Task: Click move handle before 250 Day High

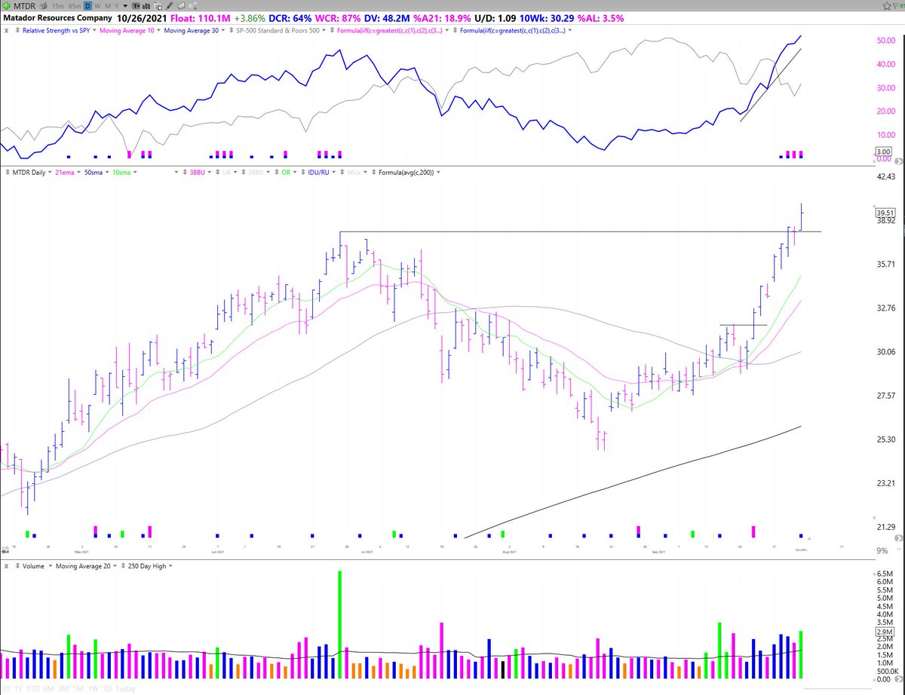Action: [x=123, y=565]
